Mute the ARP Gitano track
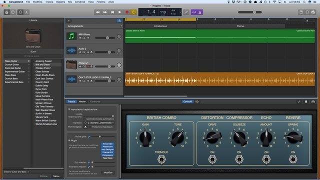The height and width of the screenshot is (180, 320). (x=80, y=38)
